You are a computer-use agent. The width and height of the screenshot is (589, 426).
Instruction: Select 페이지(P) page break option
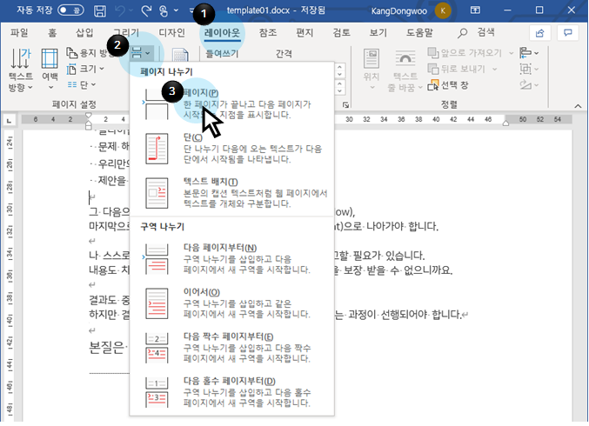tap(231, 103)
